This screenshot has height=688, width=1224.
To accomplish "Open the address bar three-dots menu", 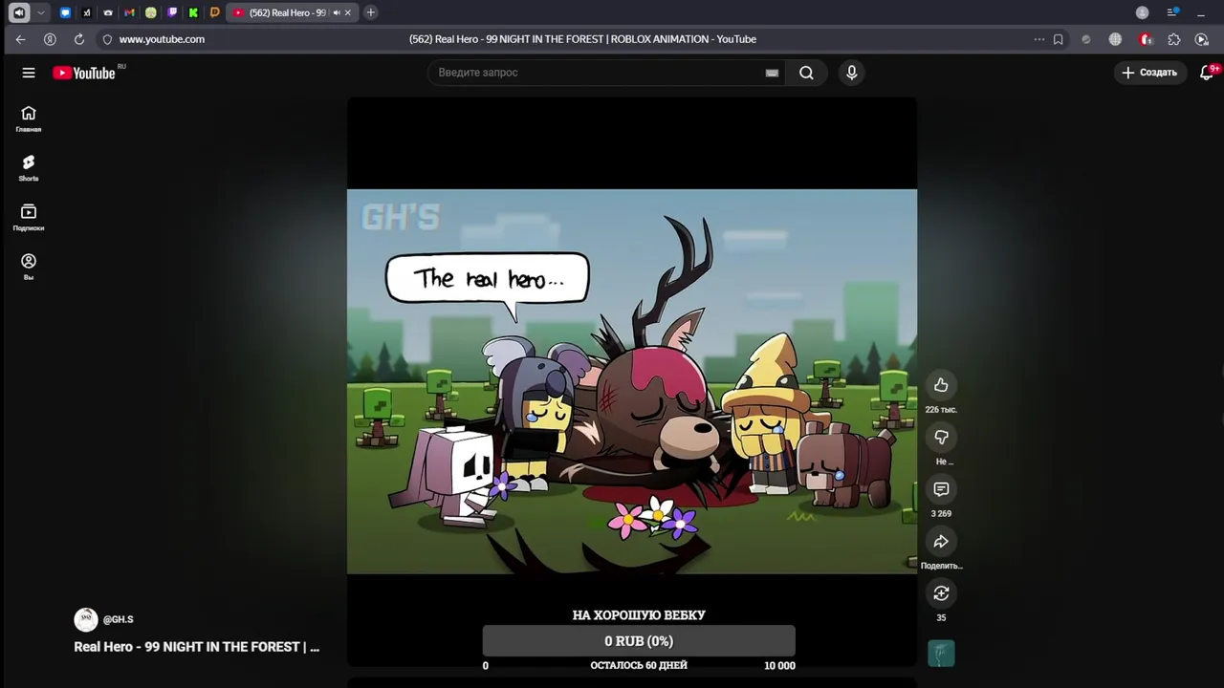I will tap(1038, 39).
